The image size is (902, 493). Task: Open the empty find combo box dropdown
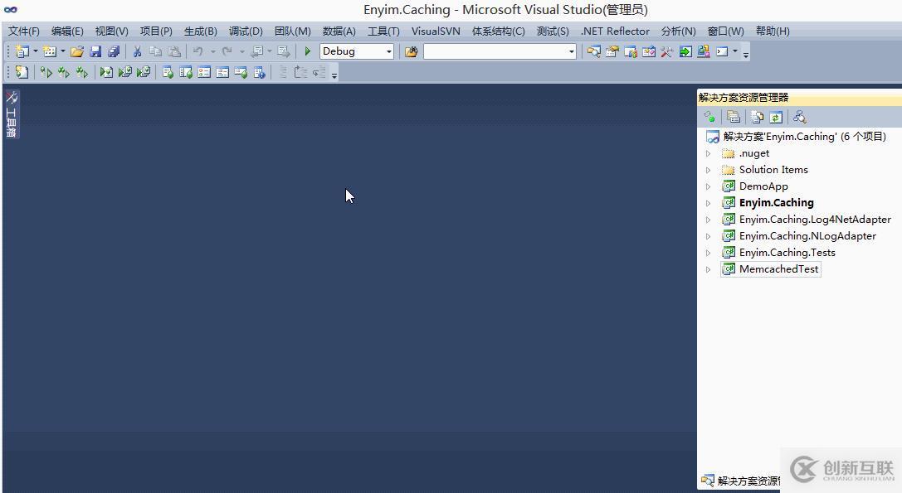pyautogui.click(x=571, y=51)
